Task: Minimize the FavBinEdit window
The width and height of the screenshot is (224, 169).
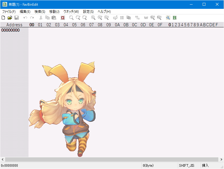Action: tap(191, 5)
